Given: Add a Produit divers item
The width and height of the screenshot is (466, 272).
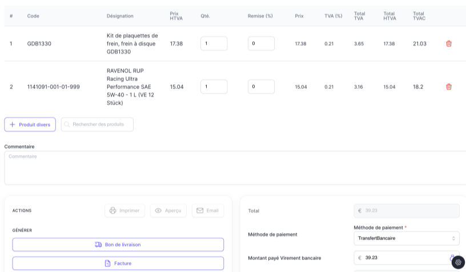Looking at the screenshot, I should tap(30, 124).
